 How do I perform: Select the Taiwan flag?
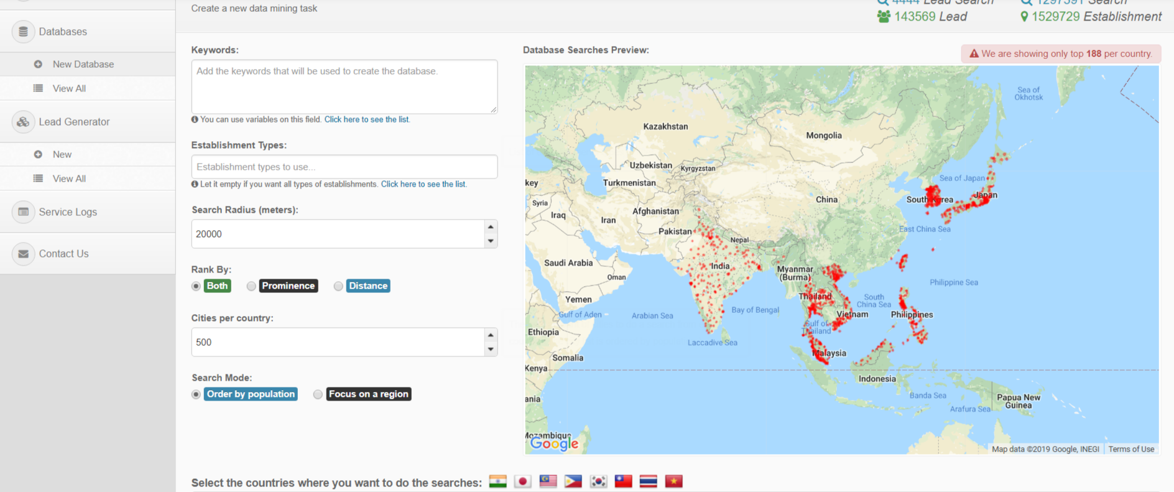pyautogui.click(x=623, y=481)
